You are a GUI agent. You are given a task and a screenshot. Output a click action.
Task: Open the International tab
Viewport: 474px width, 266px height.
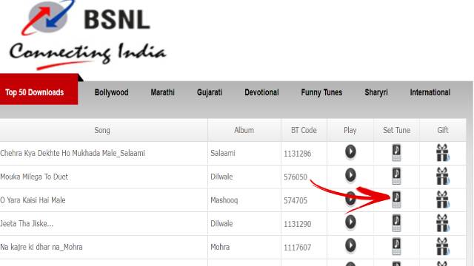tap(430, 92)
